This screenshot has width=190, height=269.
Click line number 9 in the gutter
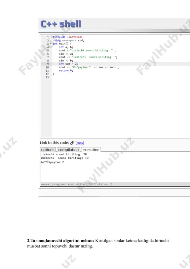point(48,64)
